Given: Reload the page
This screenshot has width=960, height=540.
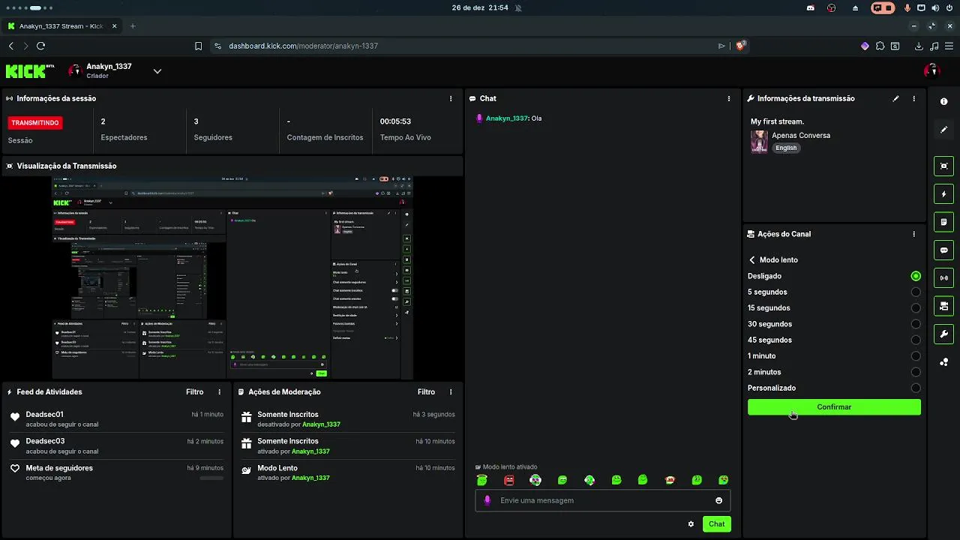Looking at the screenshot, I should [40, 46].
